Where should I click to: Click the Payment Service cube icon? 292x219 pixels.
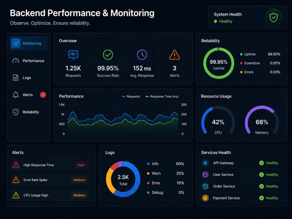(205, 198)
